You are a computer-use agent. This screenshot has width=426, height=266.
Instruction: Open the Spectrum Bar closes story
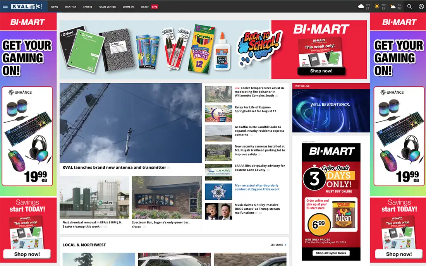coord(161,224)
